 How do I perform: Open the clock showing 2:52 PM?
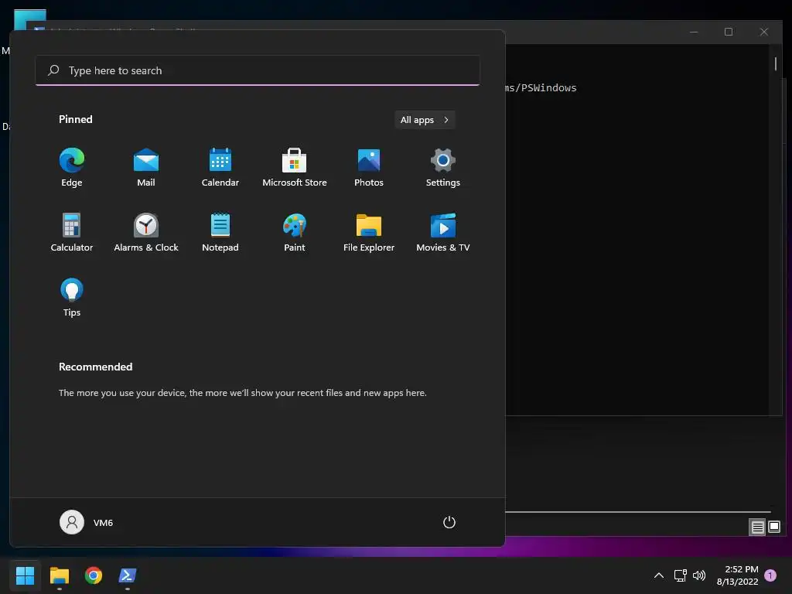[737, 575]
